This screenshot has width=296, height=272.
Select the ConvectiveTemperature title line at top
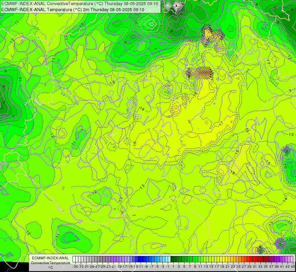tap(80, 4)
